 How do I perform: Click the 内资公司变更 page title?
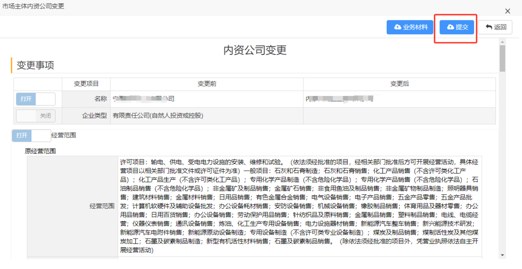click(255, 50)
